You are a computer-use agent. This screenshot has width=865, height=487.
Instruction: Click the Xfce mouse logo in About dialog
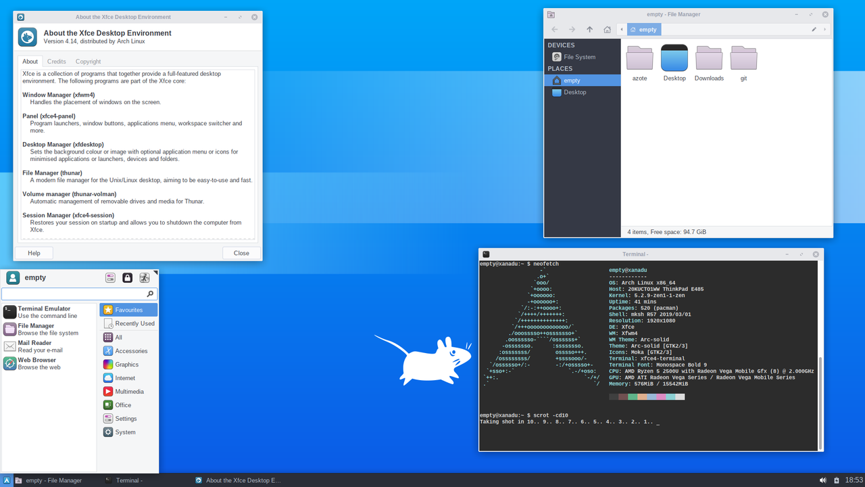click(27, 37)
